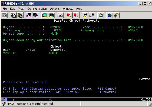Click the Object type label
This screenshot has height=107, width=152.
coord(13,34)
